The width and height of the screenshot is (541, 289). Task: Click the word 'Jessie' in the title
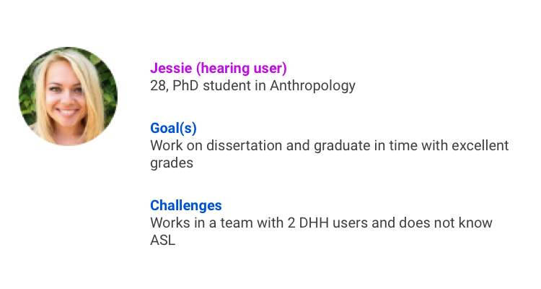(x=171, y=68)
